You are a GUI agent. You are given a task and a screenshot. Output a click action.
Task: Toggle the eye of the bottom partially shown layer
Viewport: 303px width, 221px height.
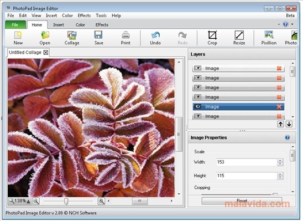[198, 116]
